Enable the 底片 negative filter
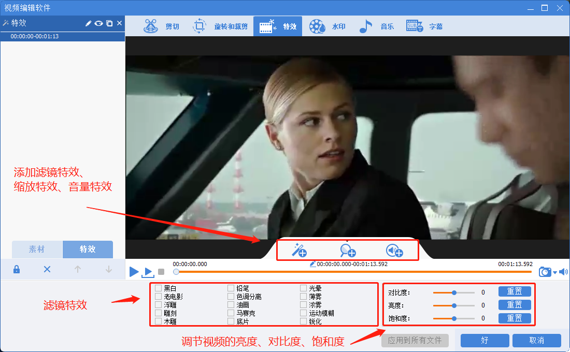The width and height of the screenshot is (570, 352). [x=231, y=321]
